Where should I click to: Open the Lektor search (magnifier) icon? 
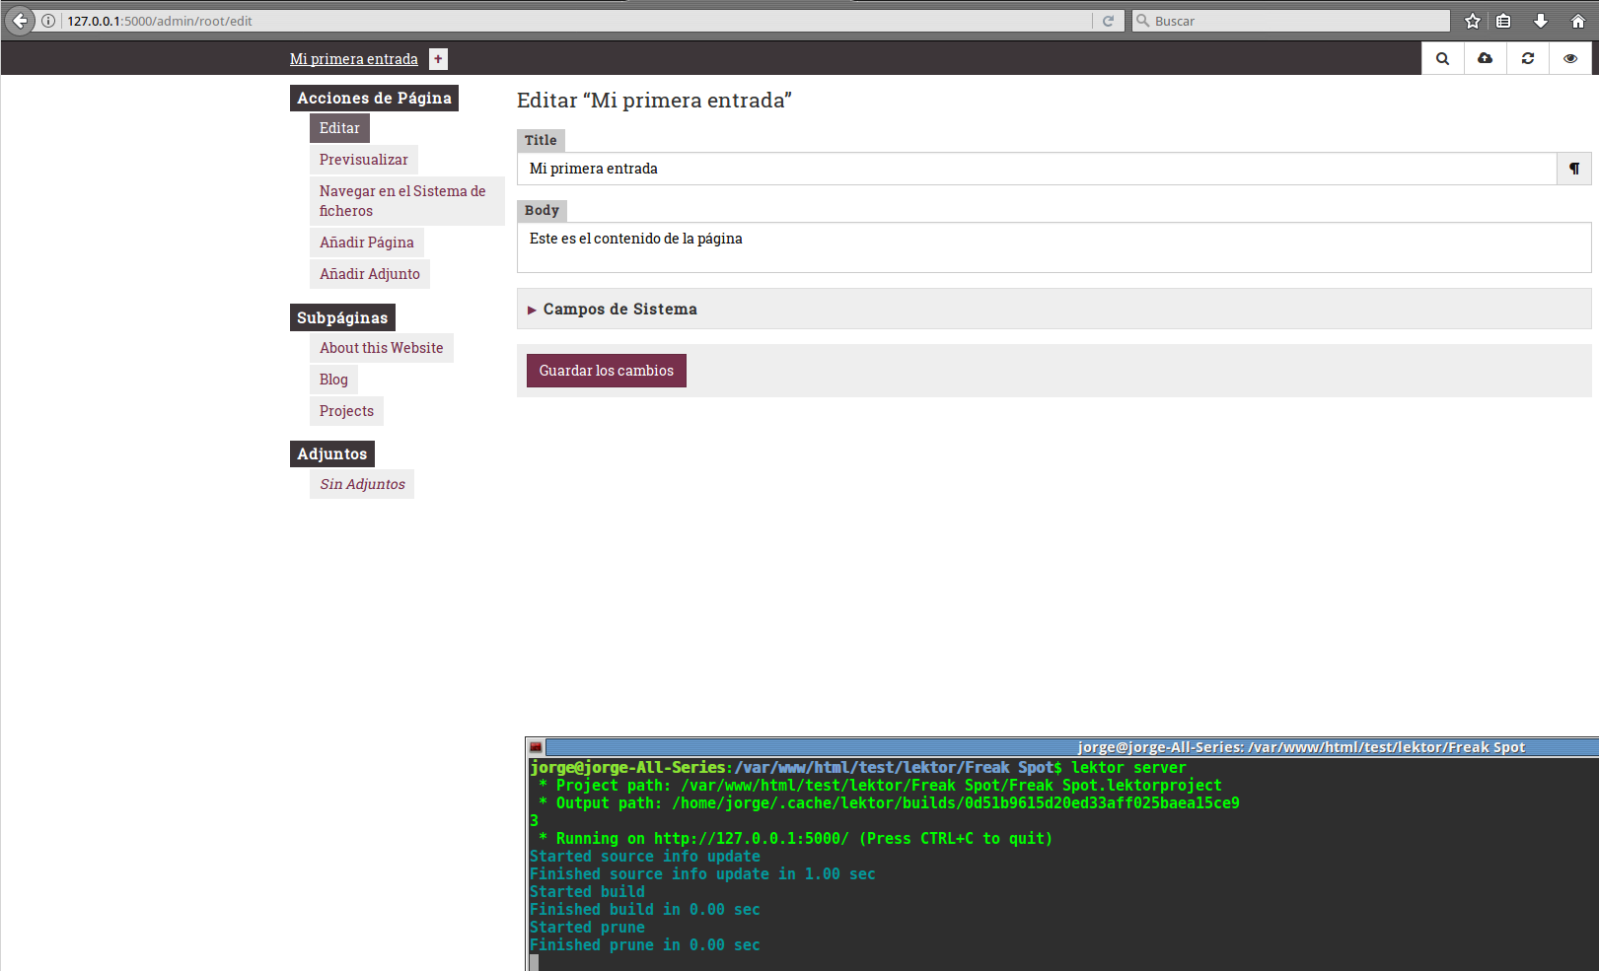[1442, 59]
